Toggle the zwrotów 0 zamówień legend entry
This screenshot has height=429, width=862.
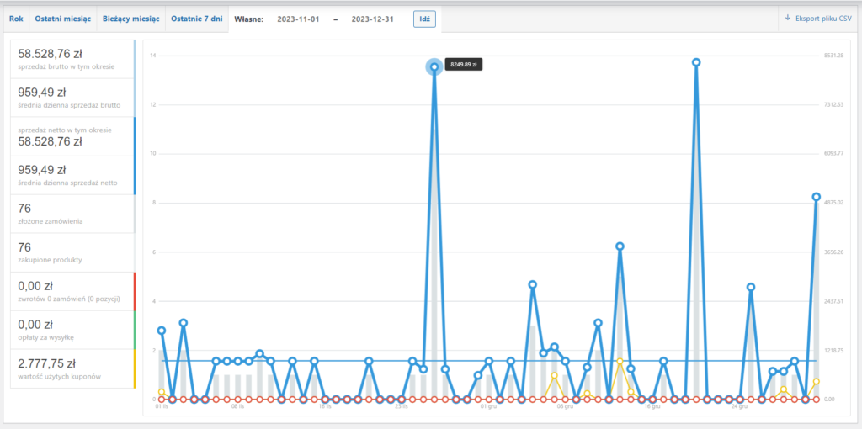(72, 290)
